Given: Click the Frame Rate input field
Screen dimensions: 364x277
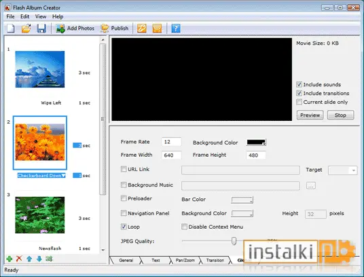Looking at the screenshot, I should point(171,142).
